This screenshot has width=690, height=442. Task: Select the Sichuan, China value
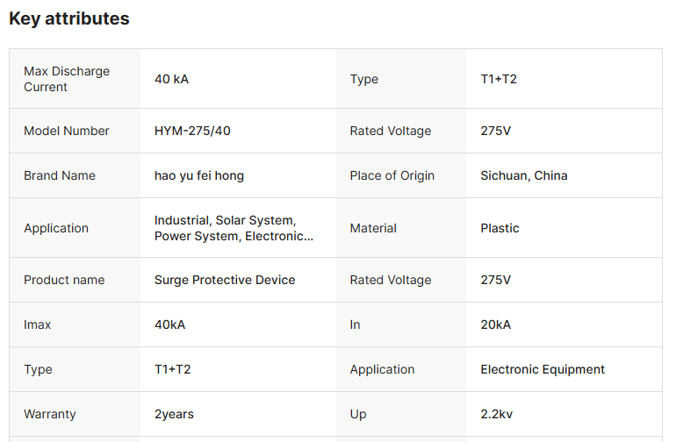click(x=523, y=175)
